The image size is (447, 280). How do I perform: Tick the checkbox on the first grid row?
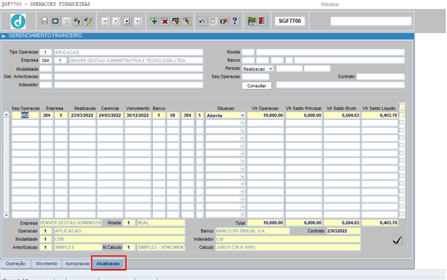[x=401, y=115]
